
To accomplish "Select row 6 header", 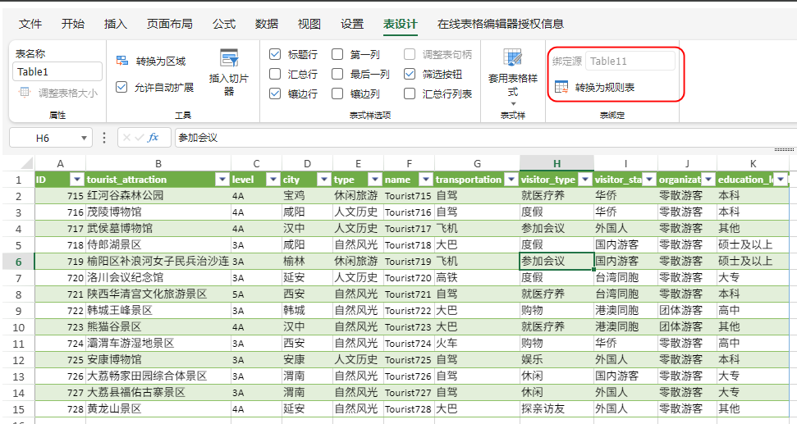I will [x=18, y=262].
